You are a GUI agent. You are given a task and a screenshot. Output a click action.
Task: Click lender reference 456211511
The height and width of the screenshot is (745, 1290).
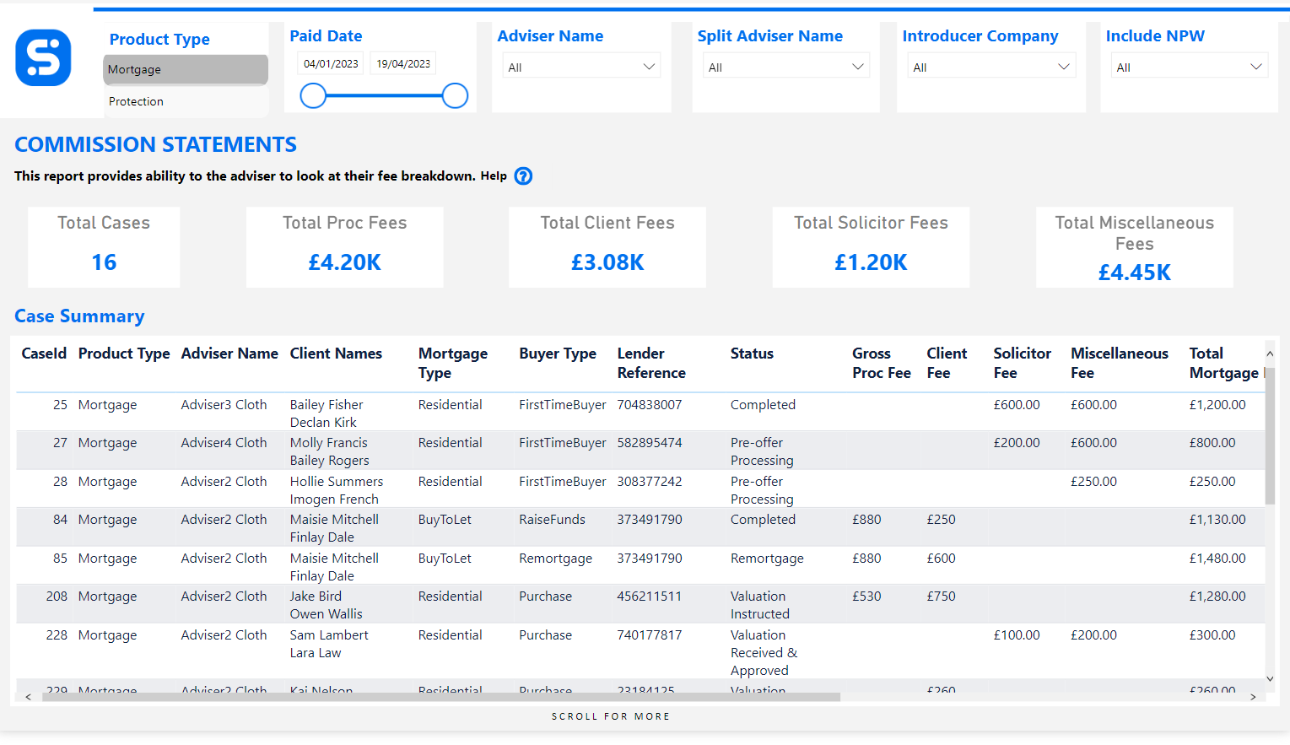[649, 597]
